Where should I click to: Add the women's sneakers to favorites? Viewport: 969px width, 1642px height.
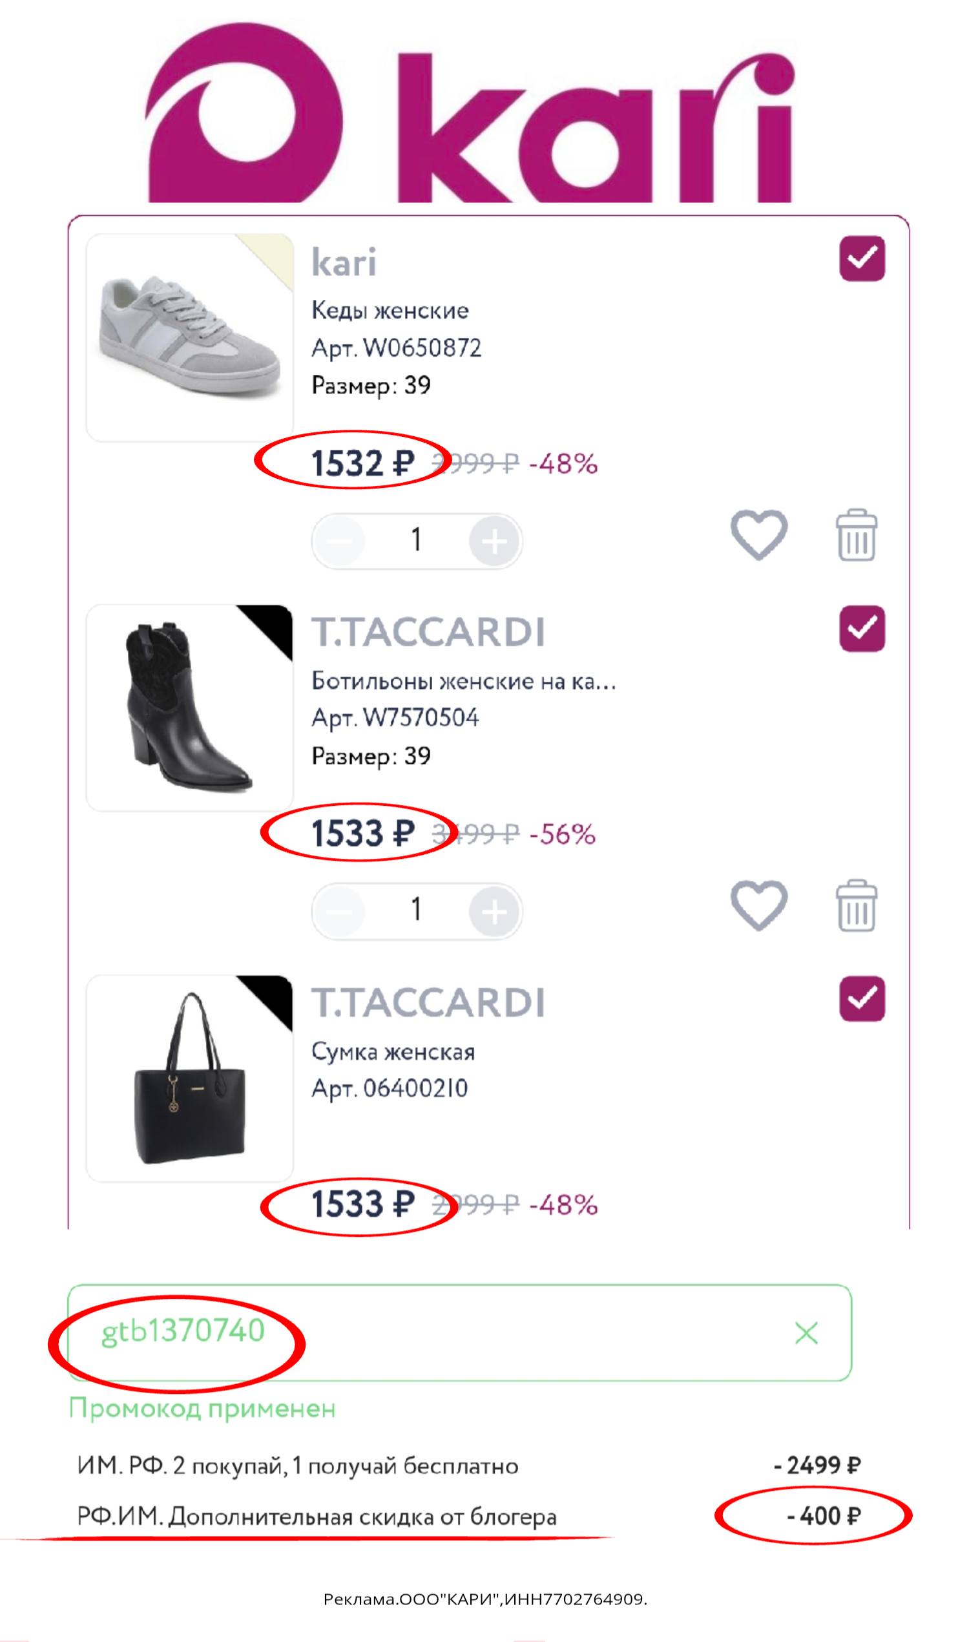coord(758,534)
